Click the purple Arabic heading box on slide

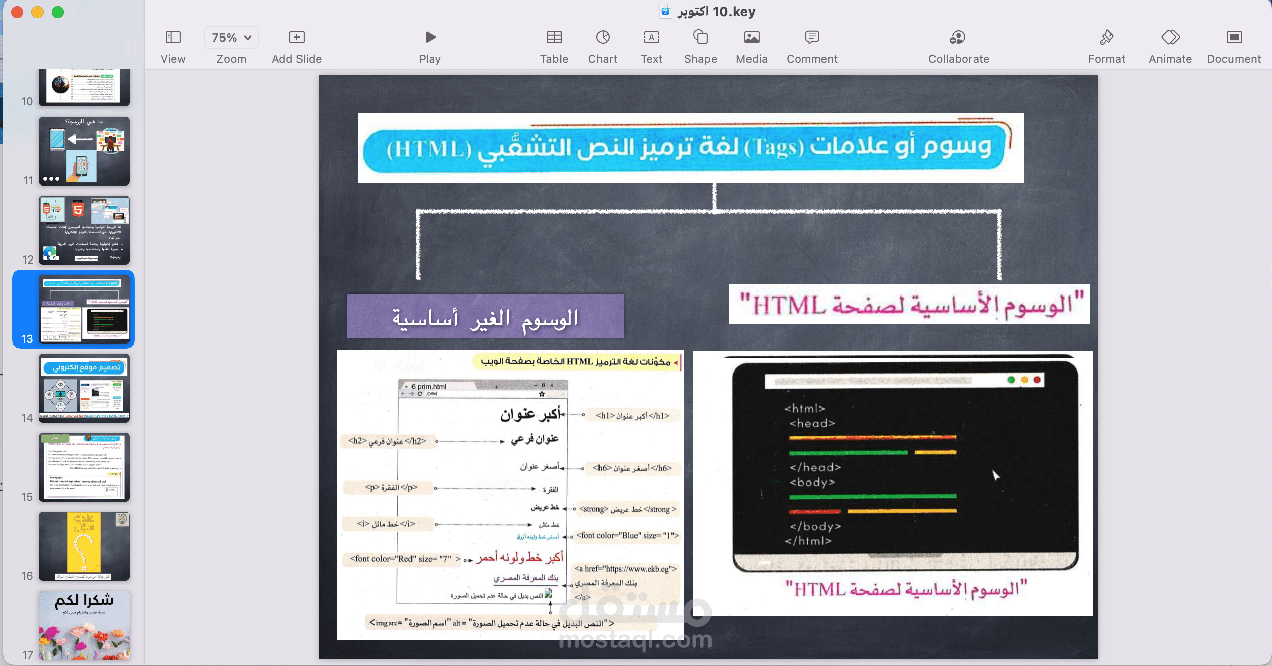(x=485, y=316)
